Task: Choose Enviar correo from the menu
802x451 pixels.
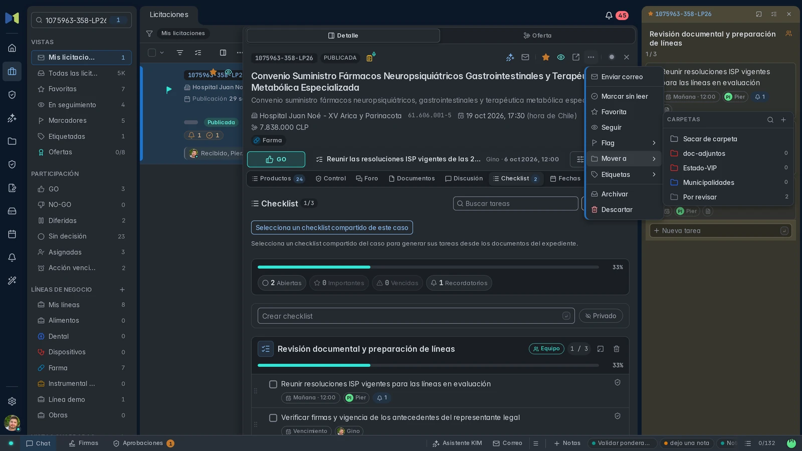Action: pos(624,77)
